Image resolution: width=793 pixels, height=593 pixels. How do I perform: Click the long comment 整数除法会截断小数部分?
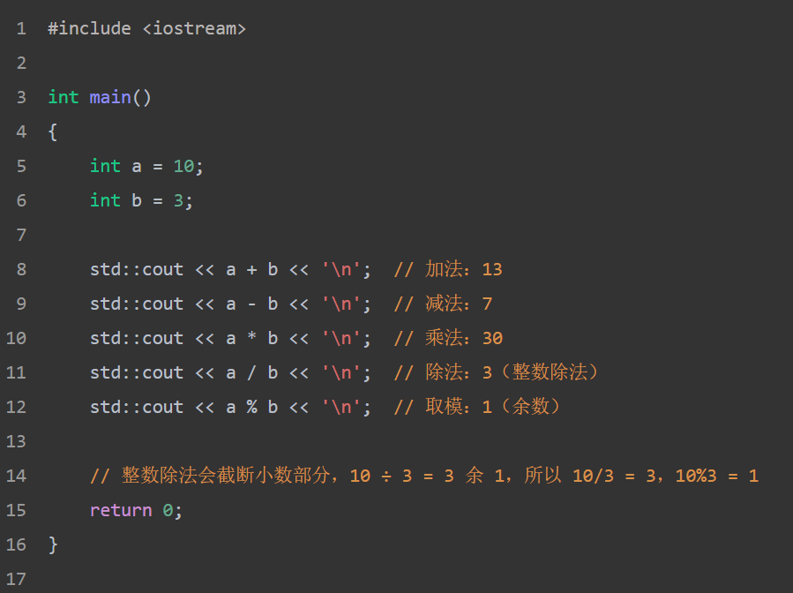[424, 476]
